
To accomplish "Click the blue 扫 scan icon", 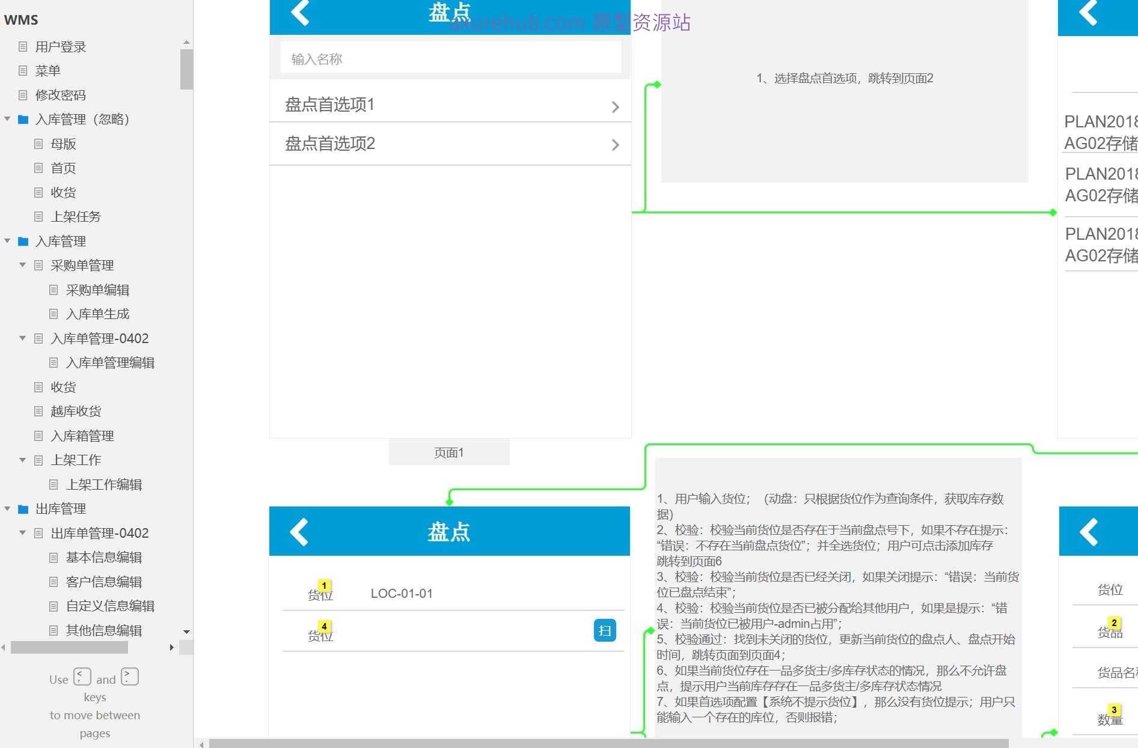I will (x=605, y=630).
